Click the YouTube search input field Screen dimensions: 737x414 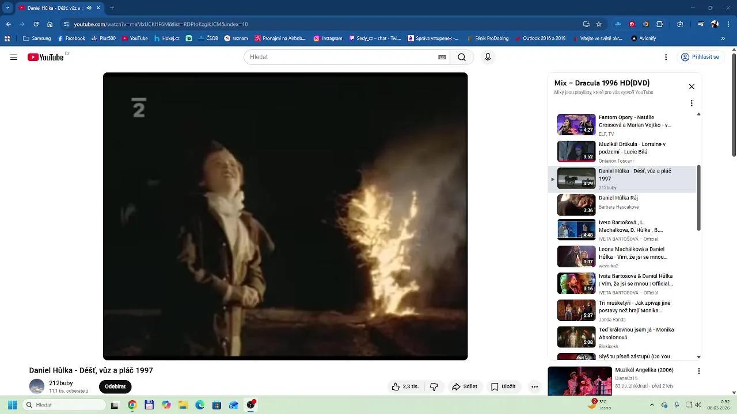341,57
